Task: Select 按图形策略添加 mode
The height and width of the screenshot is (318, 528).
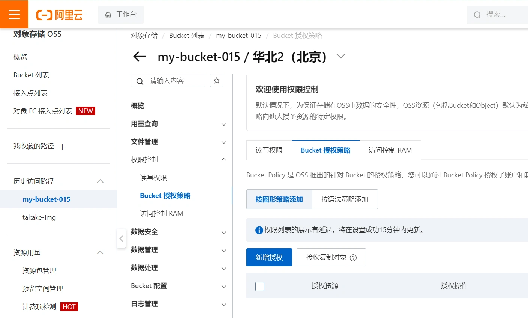Action: coord(279,199)
